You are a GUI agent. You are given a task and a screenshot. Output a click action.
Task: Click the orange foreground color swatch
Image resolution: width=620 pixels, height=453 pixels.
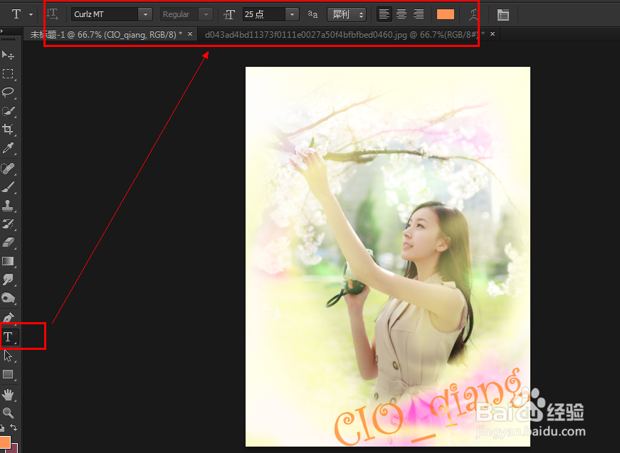click(5, 441)
